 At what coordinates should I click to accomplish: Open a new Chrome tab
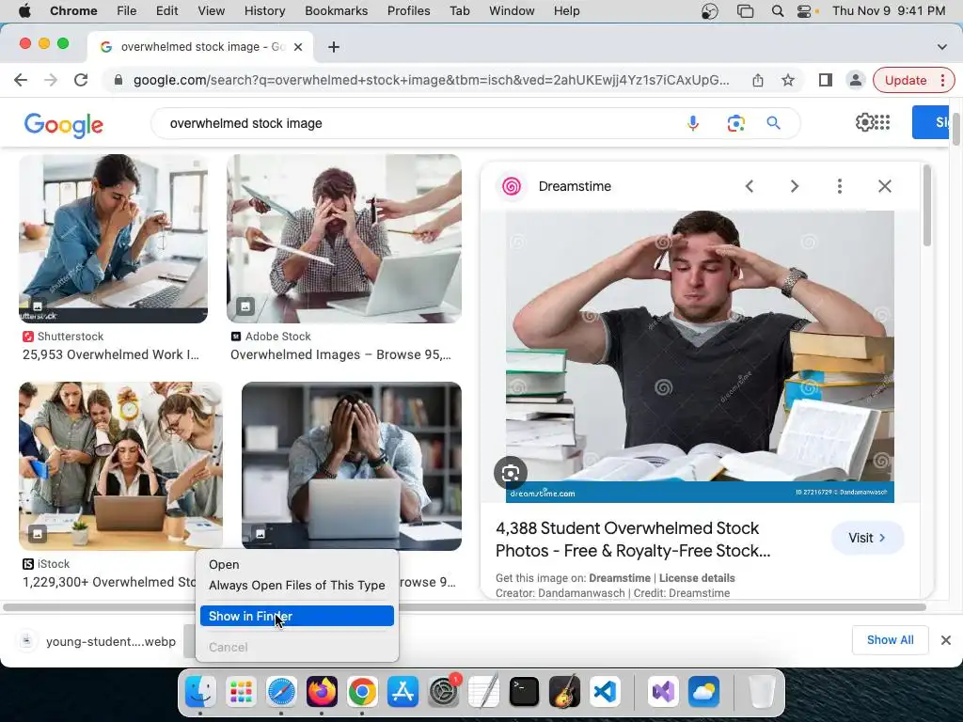pos(334,47)
